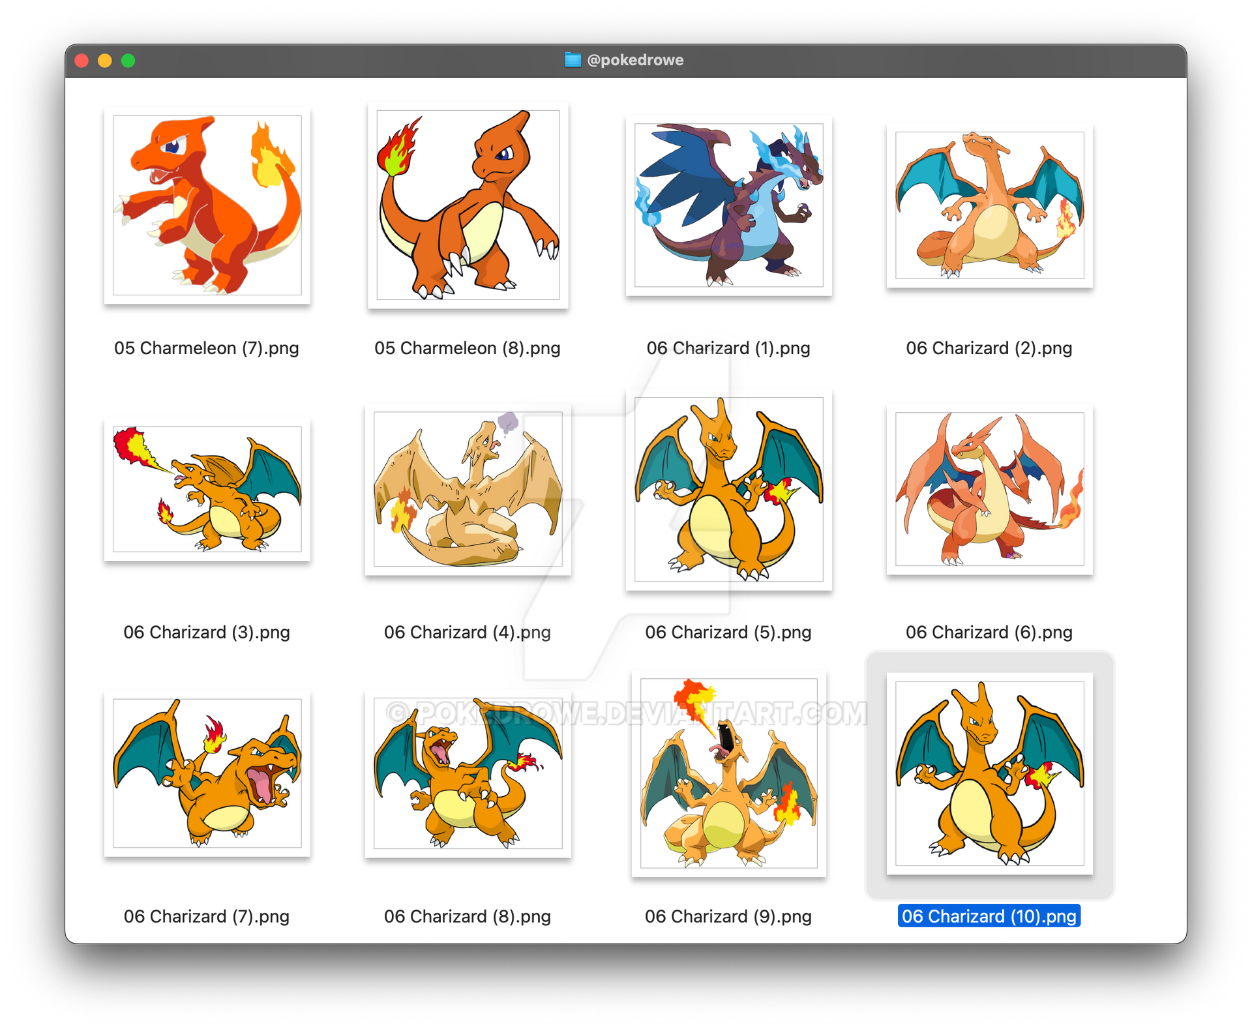Minimize the window with the yellow button

[x=105, y=61]
